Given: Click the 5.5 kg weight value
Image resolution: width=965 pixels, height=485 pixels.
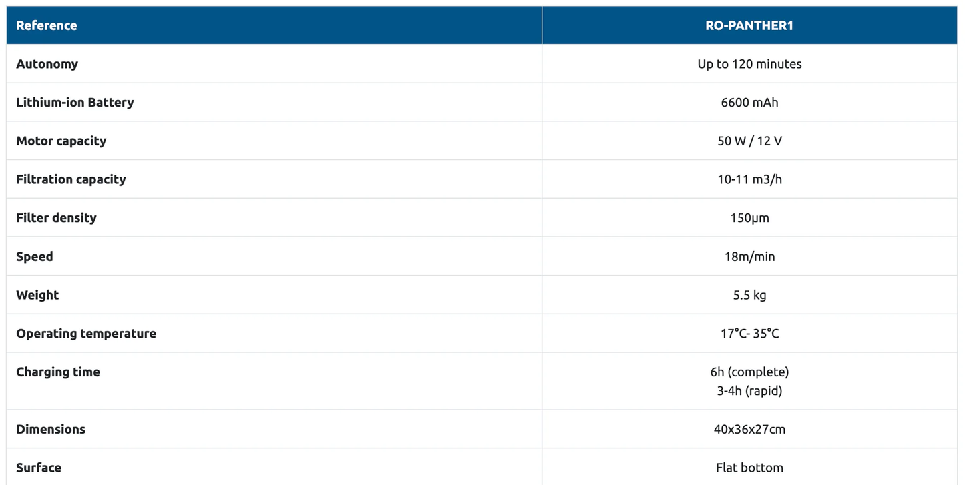Looking at the screenshot, I should click(749, 295).
